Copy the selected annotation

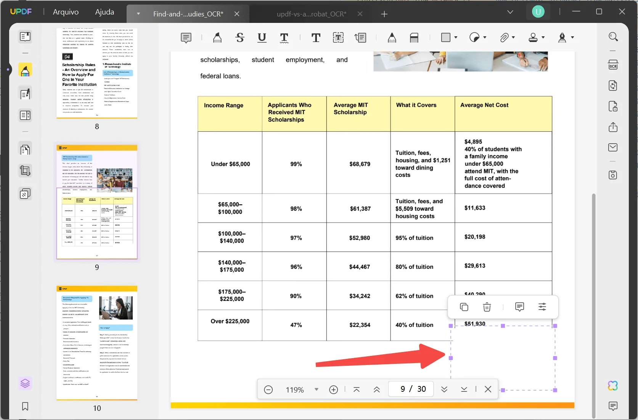(x=464, y=307)
